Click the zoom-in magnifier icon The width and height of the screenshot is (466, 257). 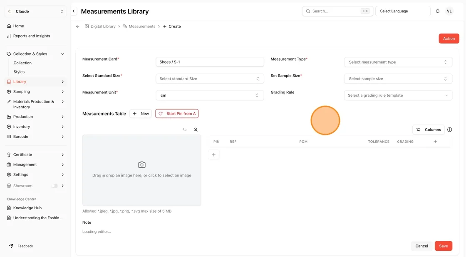(196, 130)
